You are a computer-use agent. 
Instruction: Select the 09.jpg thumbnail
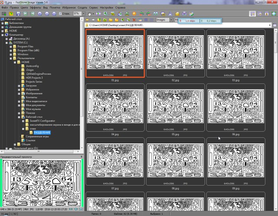click(x=236, y=162)
